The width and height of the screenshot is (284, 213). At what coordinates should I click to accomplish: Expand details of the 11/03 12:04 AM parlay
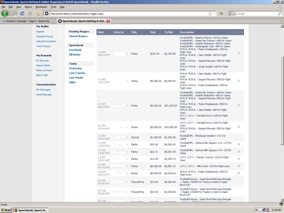[239, 144]
